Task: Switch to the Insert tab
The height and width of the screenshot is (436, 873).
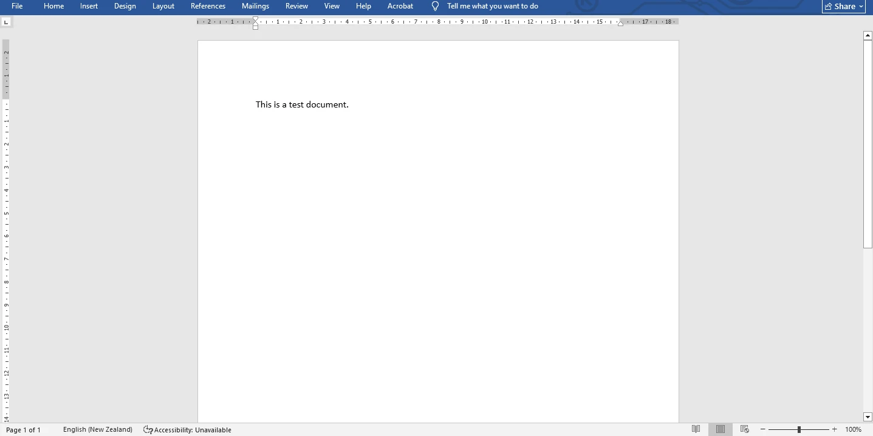Action: [89, 6]
